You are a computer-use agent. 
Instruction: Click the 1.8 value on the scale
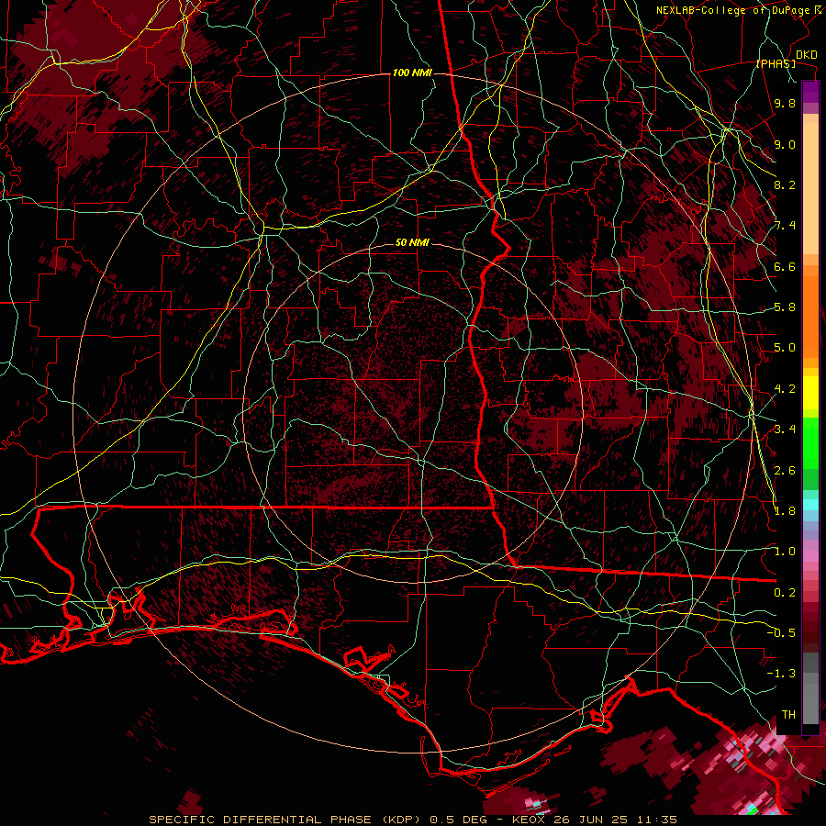(785, 510)
